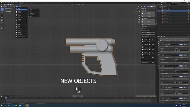
Task: Switch to the Modeling workspace tab
Action: (25, 3)
